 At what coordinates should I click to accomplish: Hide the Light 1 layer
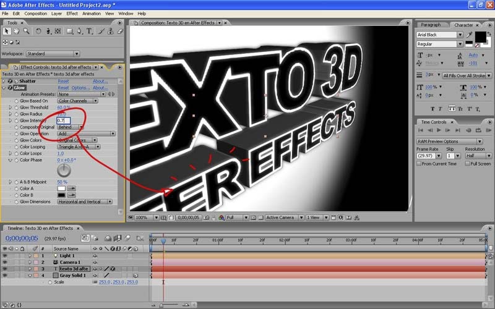click(5, 256)
